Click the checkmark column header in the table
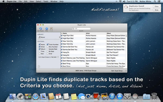 coord(62,33)
